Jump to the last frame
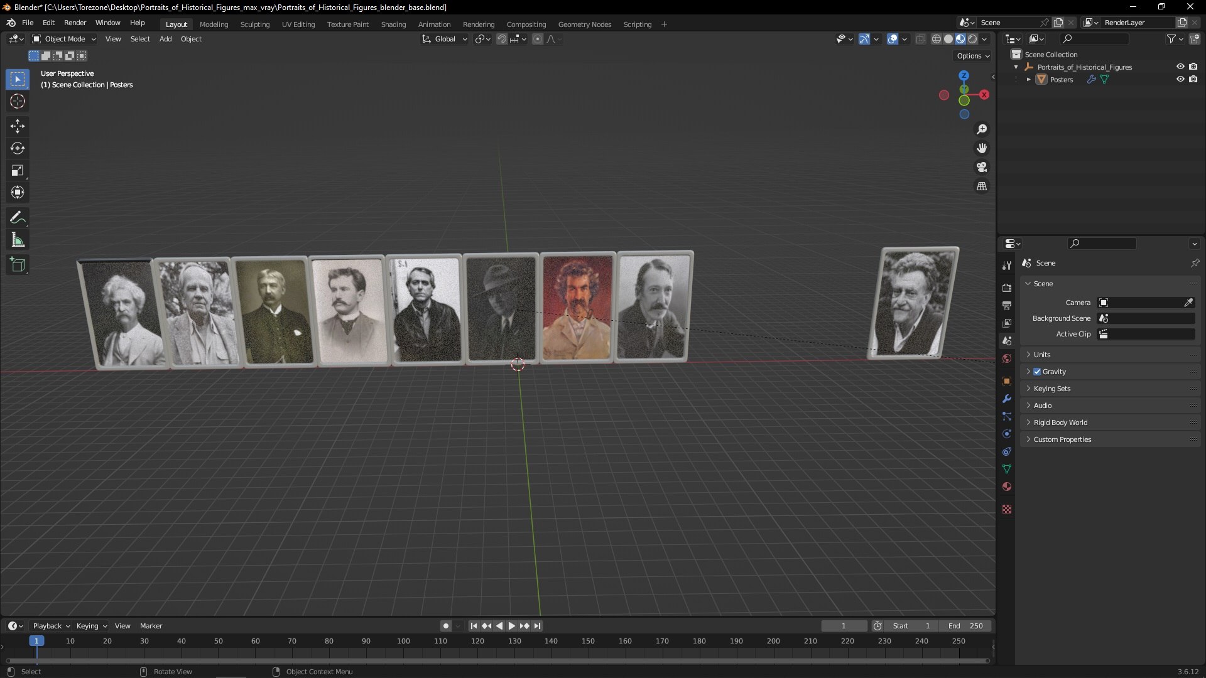This screenshot has width=1206, height=678. (x=537, y=626)
